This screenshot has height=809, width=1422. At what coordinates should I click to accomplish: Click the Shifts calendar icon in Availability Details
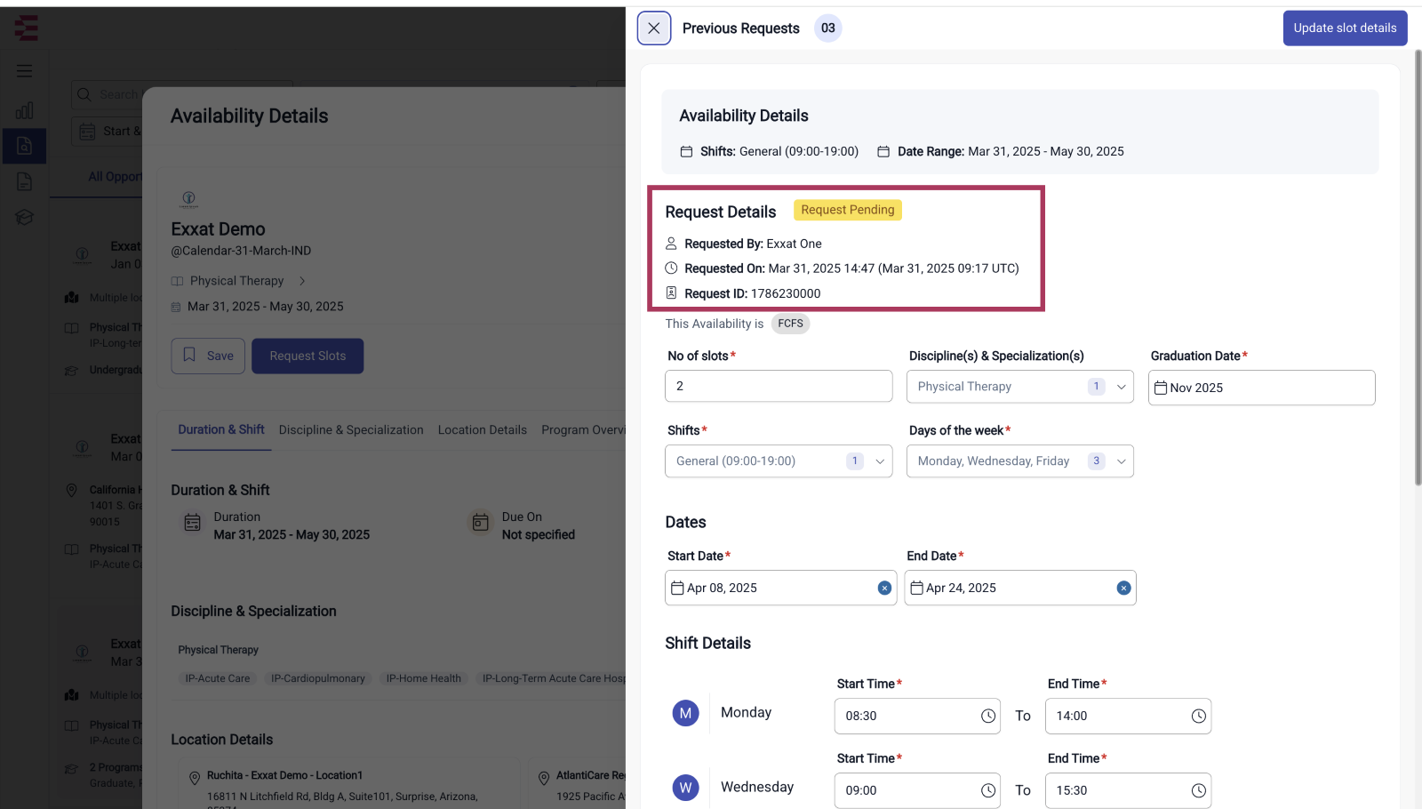click(x=686, y=152)
